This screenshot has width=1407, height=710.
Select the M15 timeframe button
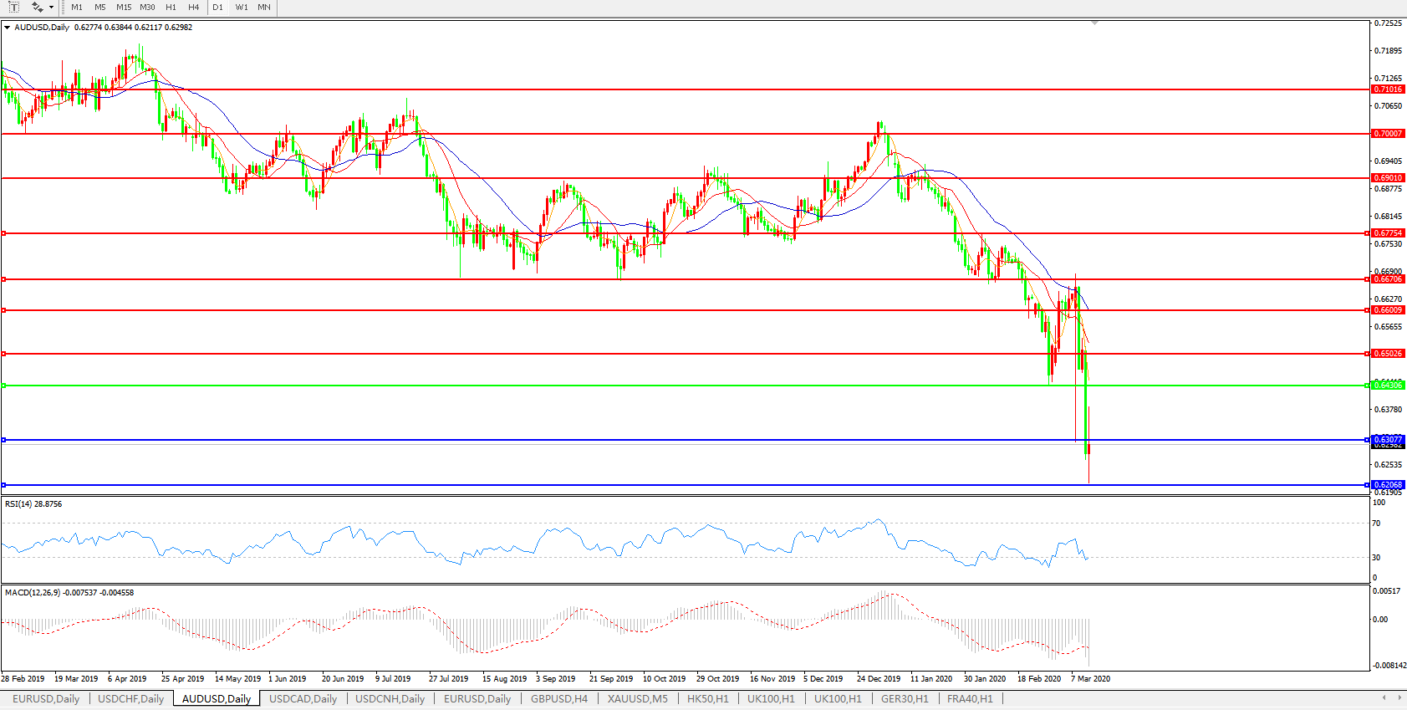click(x=124, y=7)
